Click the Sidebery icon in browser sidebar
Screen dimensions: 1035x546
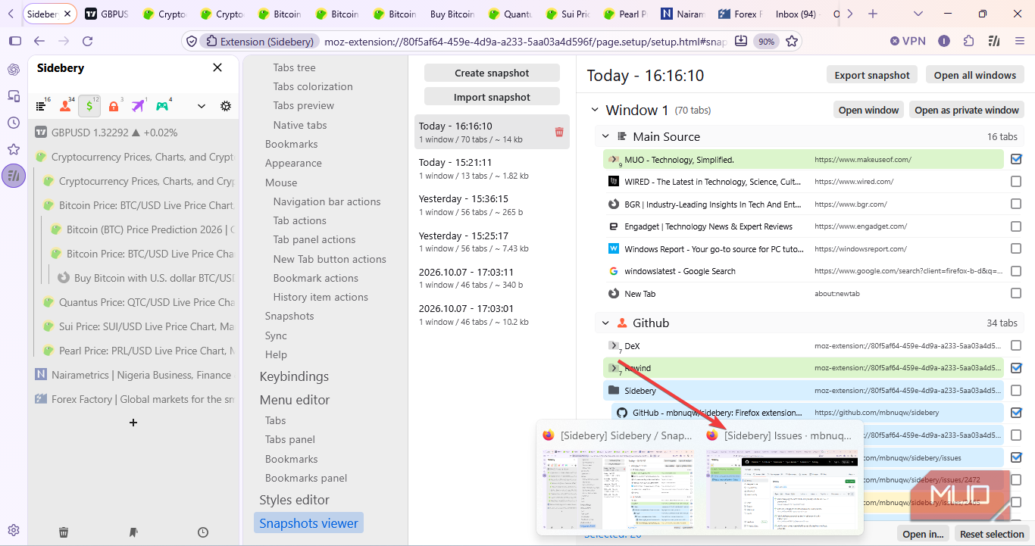coord(14,176)
